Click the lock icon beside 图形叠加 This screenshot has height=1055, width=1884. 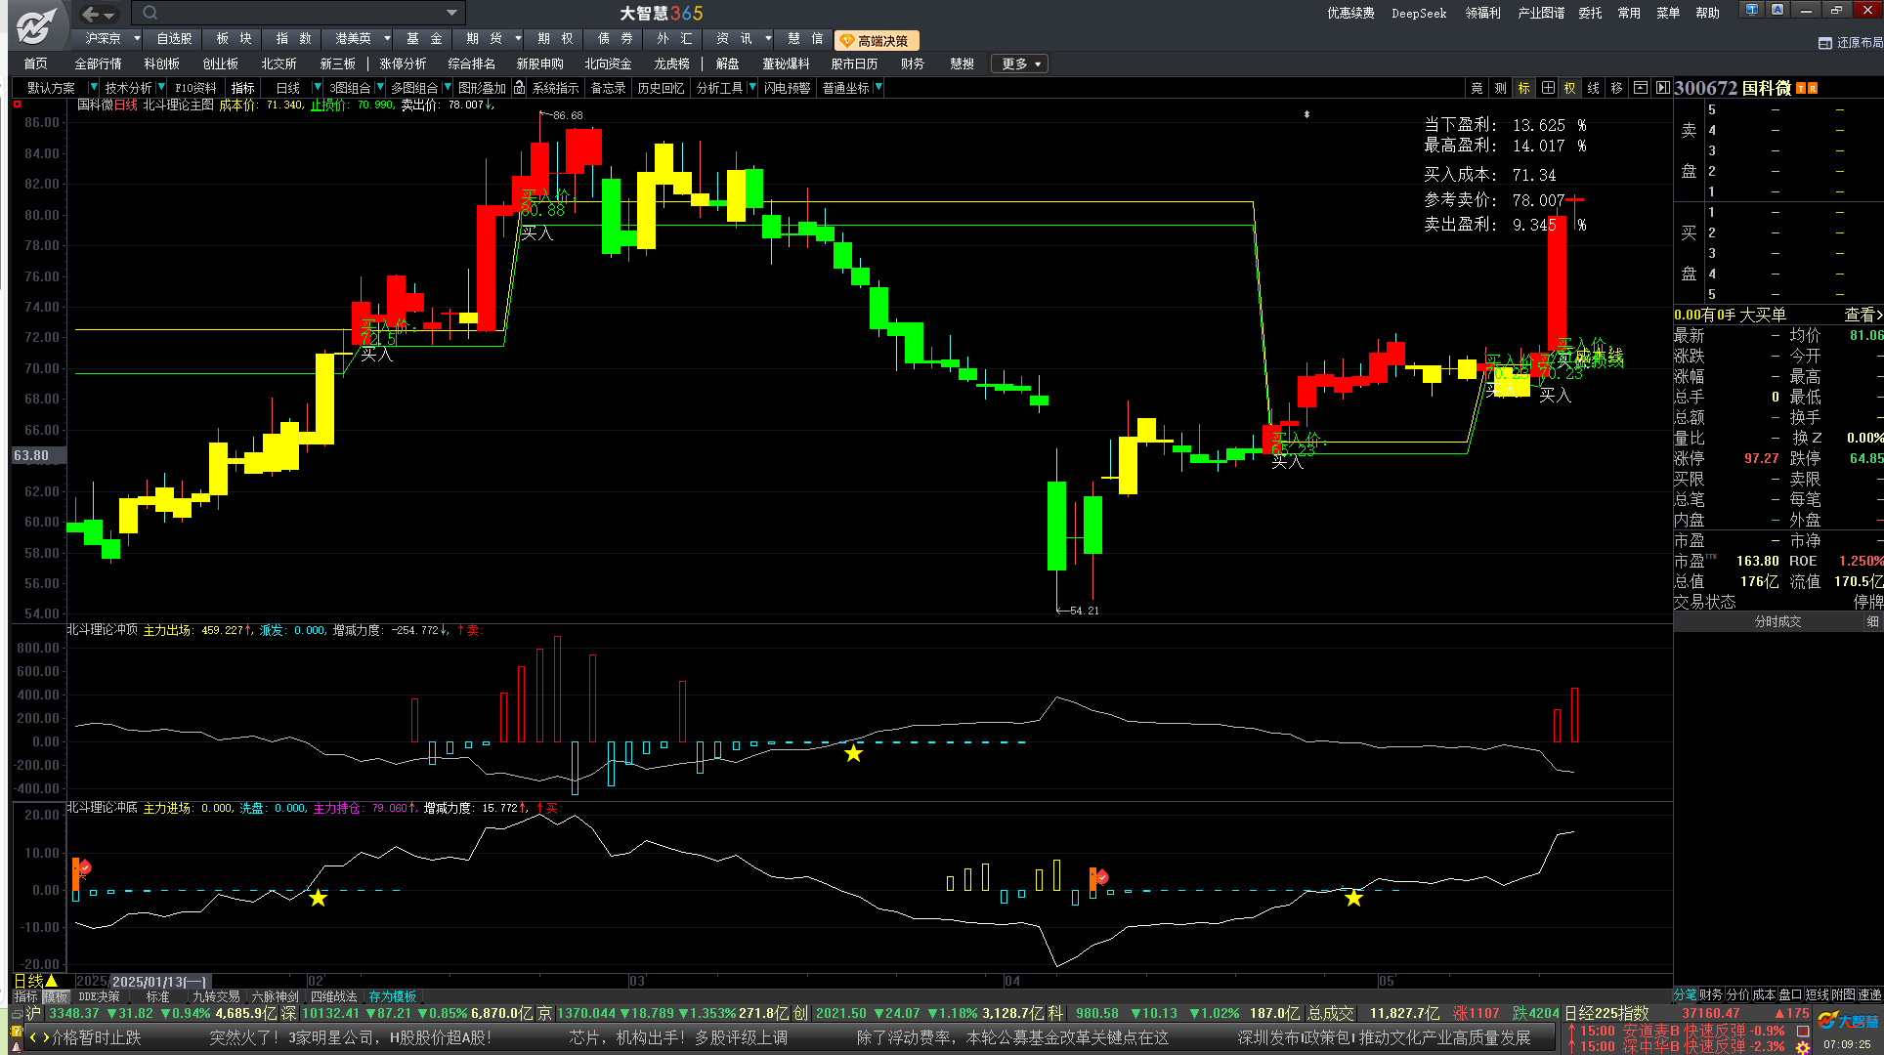520,88
